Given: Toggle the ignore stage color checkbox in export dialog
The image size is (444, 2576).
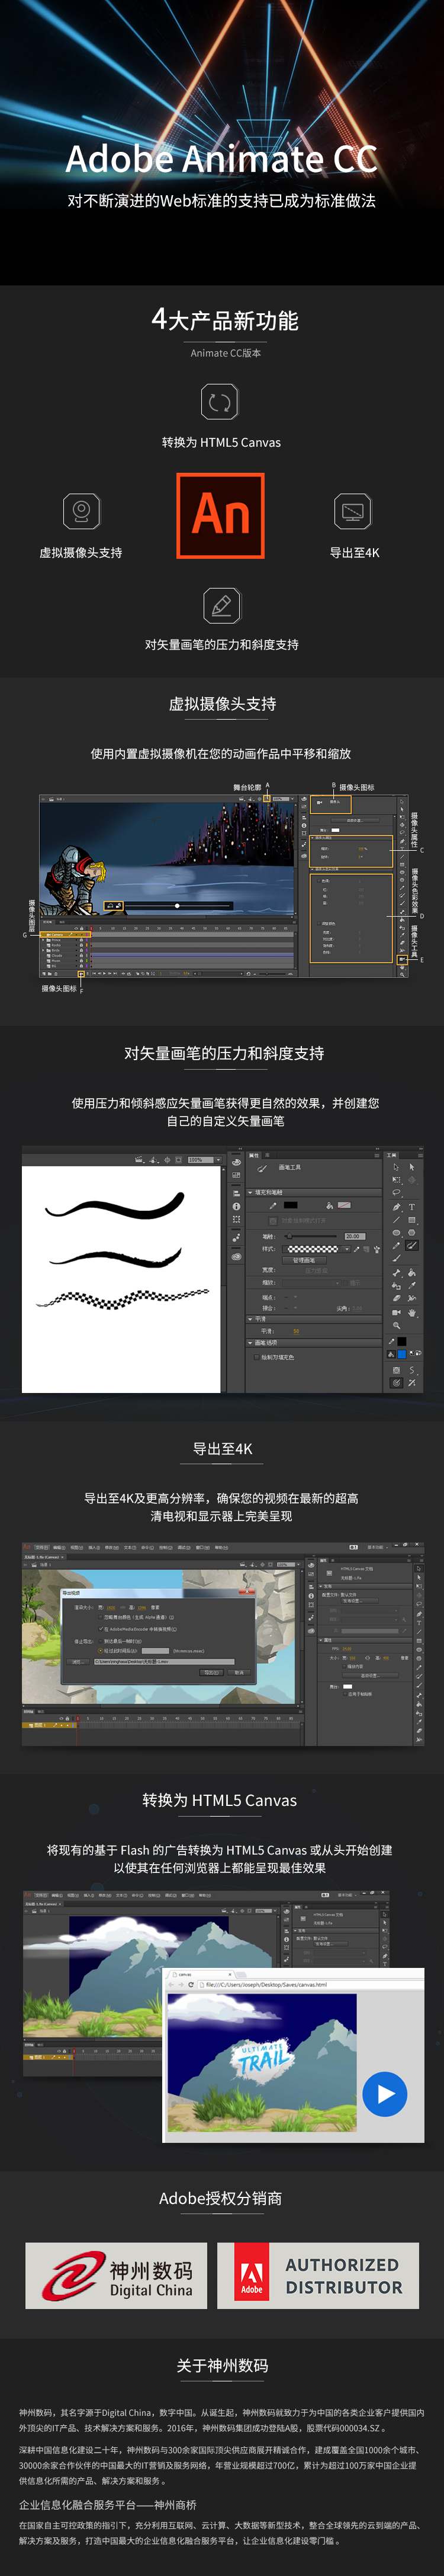Looking at the screenshot, I should pyautogui.click(x=101, y=1617).
